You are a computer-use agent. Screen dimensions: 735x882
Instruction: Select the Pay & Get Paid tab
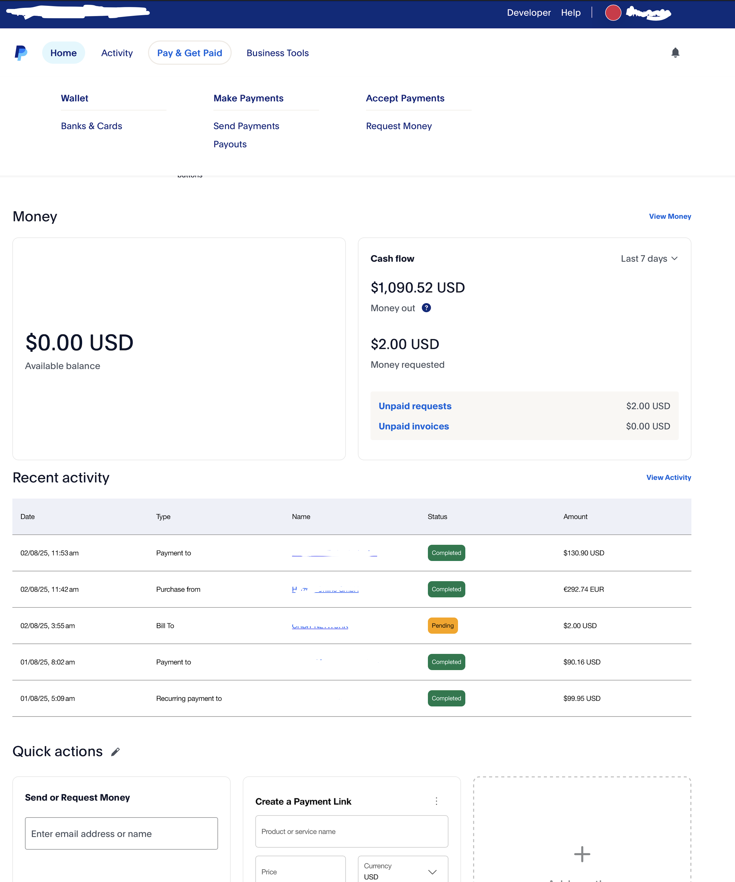(x=189, y=53)
